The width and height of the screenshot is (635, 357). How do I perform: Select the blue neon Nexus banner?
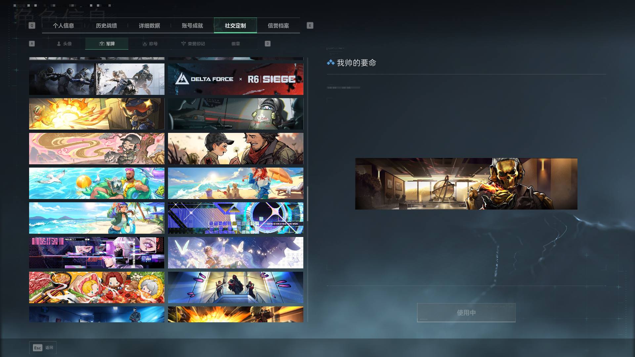click(x=235, y=218)
